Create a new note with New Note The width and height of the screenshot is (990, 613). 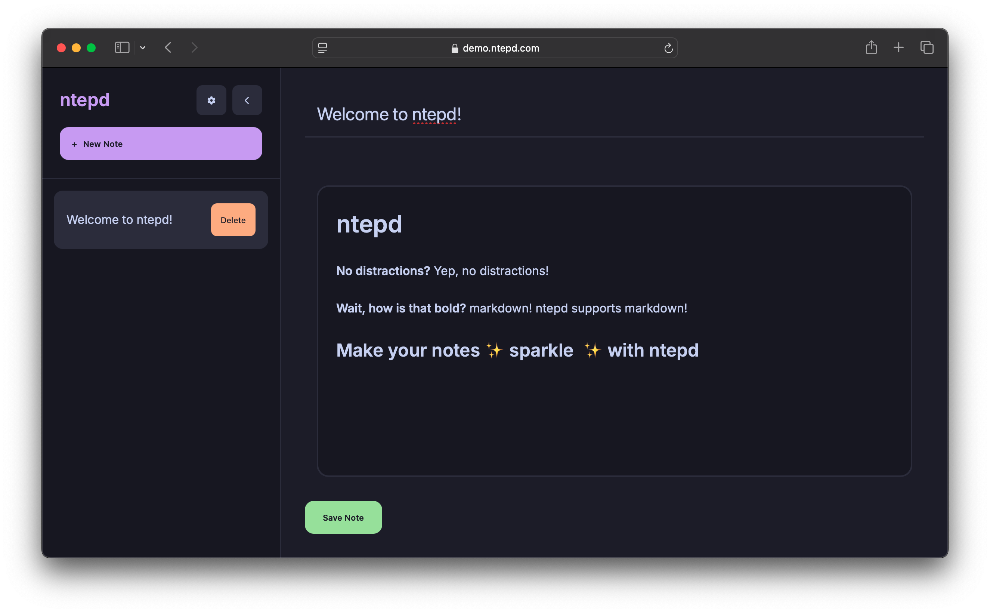[x=161, y=144]
